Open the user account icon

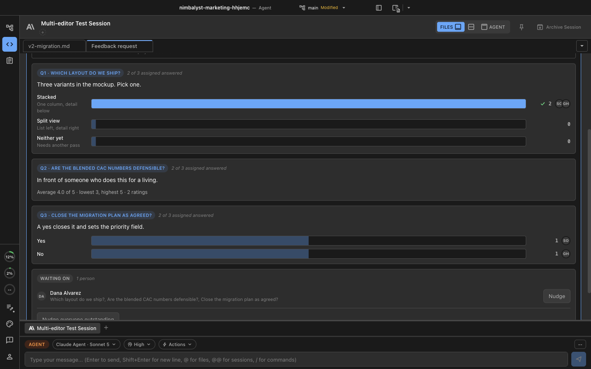pos(9,357)
